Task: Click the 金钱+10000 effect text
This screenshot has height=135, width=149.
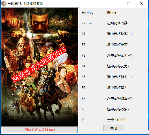Action: [117, 120]
